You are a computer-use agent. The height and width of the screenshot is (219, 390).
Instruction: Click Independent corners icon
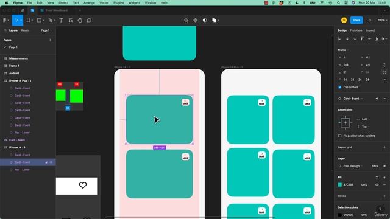pyautogui.click(x=385, y=72)
